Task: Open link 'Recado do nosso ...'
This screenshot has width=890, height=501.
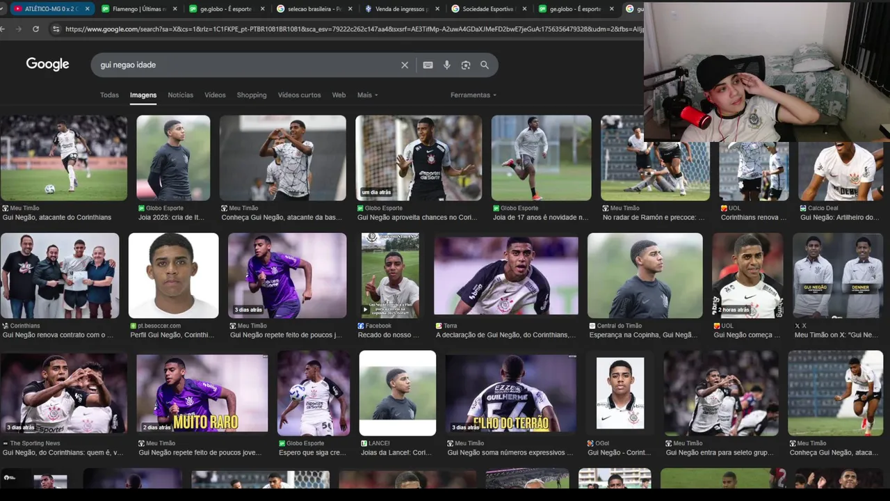Action: [x=388, y=335]
